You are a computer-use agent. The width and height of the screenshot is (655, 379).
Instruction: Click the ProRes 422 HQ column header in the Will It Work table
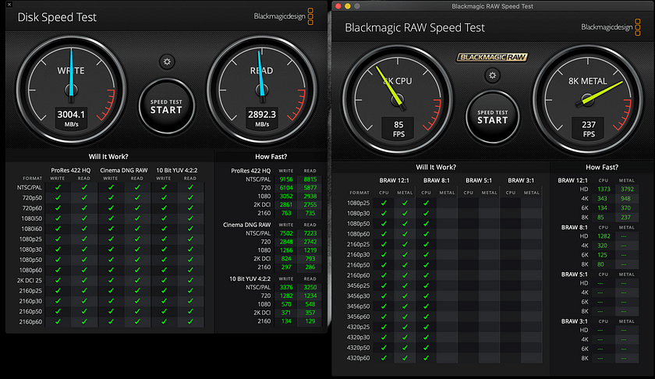(71, 171)
